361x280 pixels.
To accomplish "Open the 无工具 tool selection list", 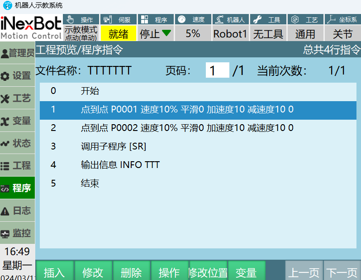I will point(268,34).
